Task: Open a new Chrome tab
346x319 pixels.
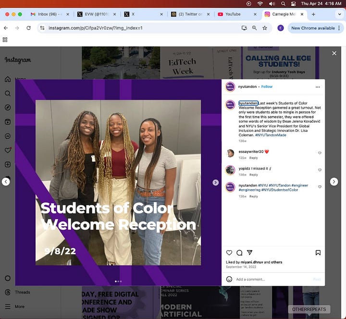Action: pyautogui.click(x=313, y=14)
